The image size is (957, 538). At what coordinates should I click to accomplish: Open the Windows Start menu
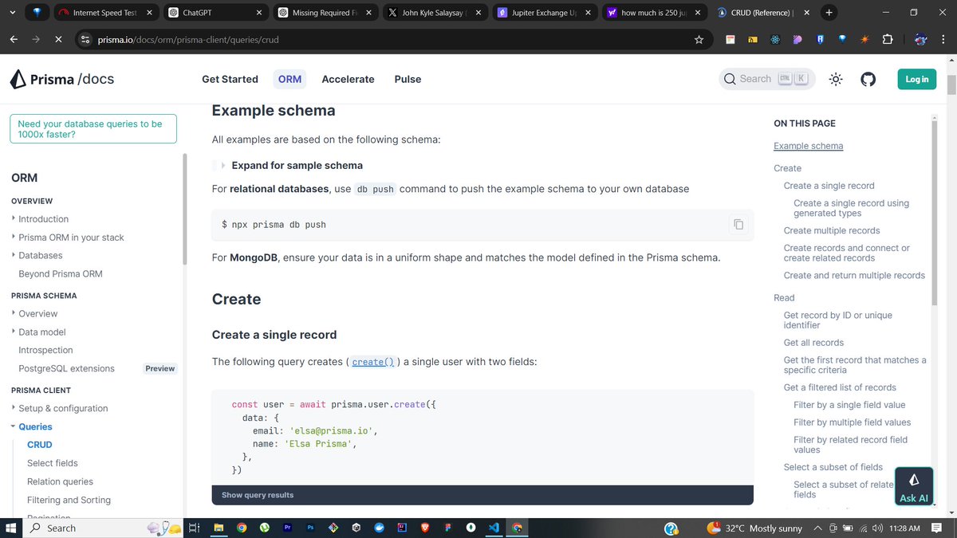[12, 528]
